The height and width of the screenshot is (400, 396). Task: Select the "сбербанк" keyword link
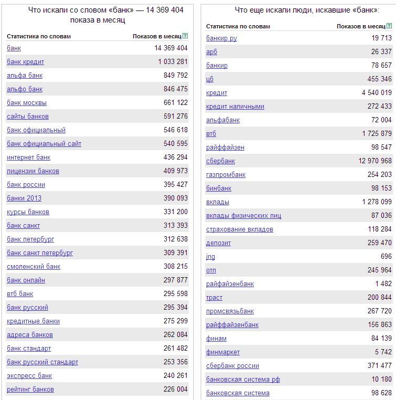220,161
